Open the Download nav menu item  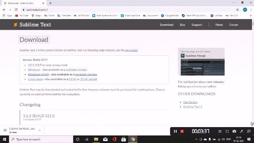[167, 25]
